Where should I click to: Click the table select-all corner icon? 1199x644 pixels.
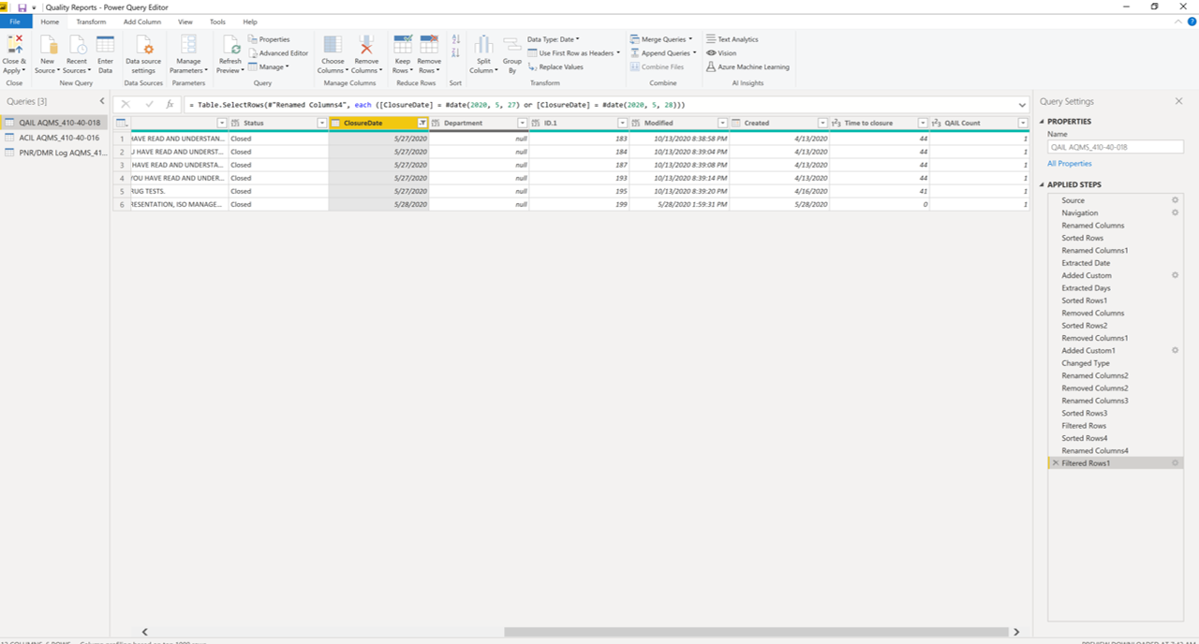click(x=122, y=124)
